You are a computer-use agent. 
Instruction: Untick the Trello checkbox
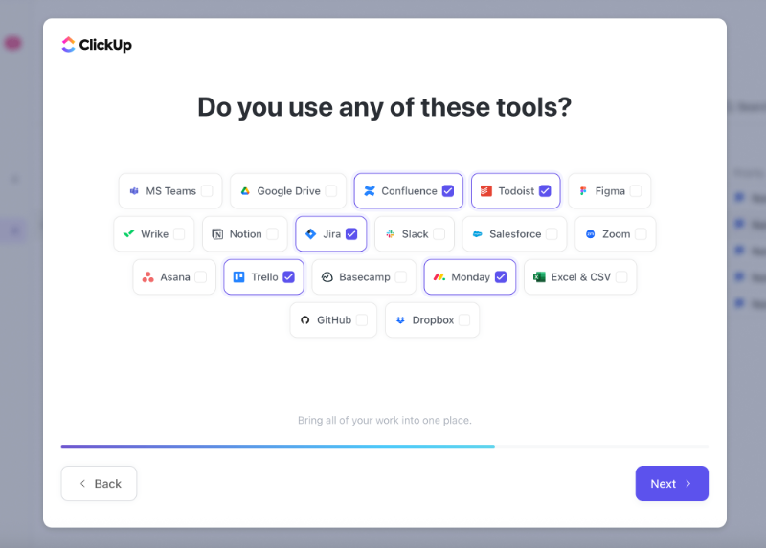289,277
